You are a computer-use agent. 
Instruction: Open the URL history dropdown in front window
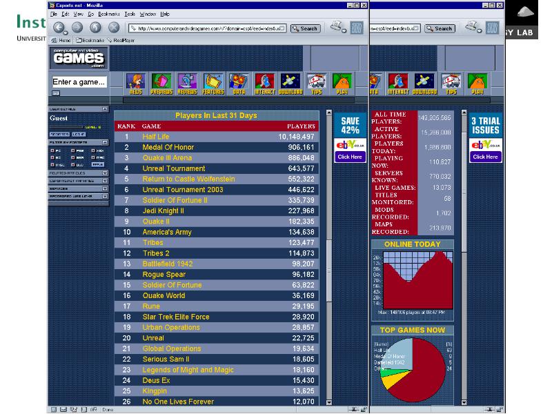[283, 28]
